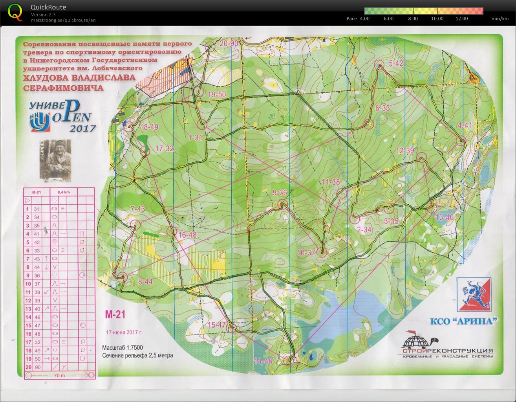This screenshot has height=402, width=516.
Task: Click the QuickRoute title text
Action: click(49, 7)
